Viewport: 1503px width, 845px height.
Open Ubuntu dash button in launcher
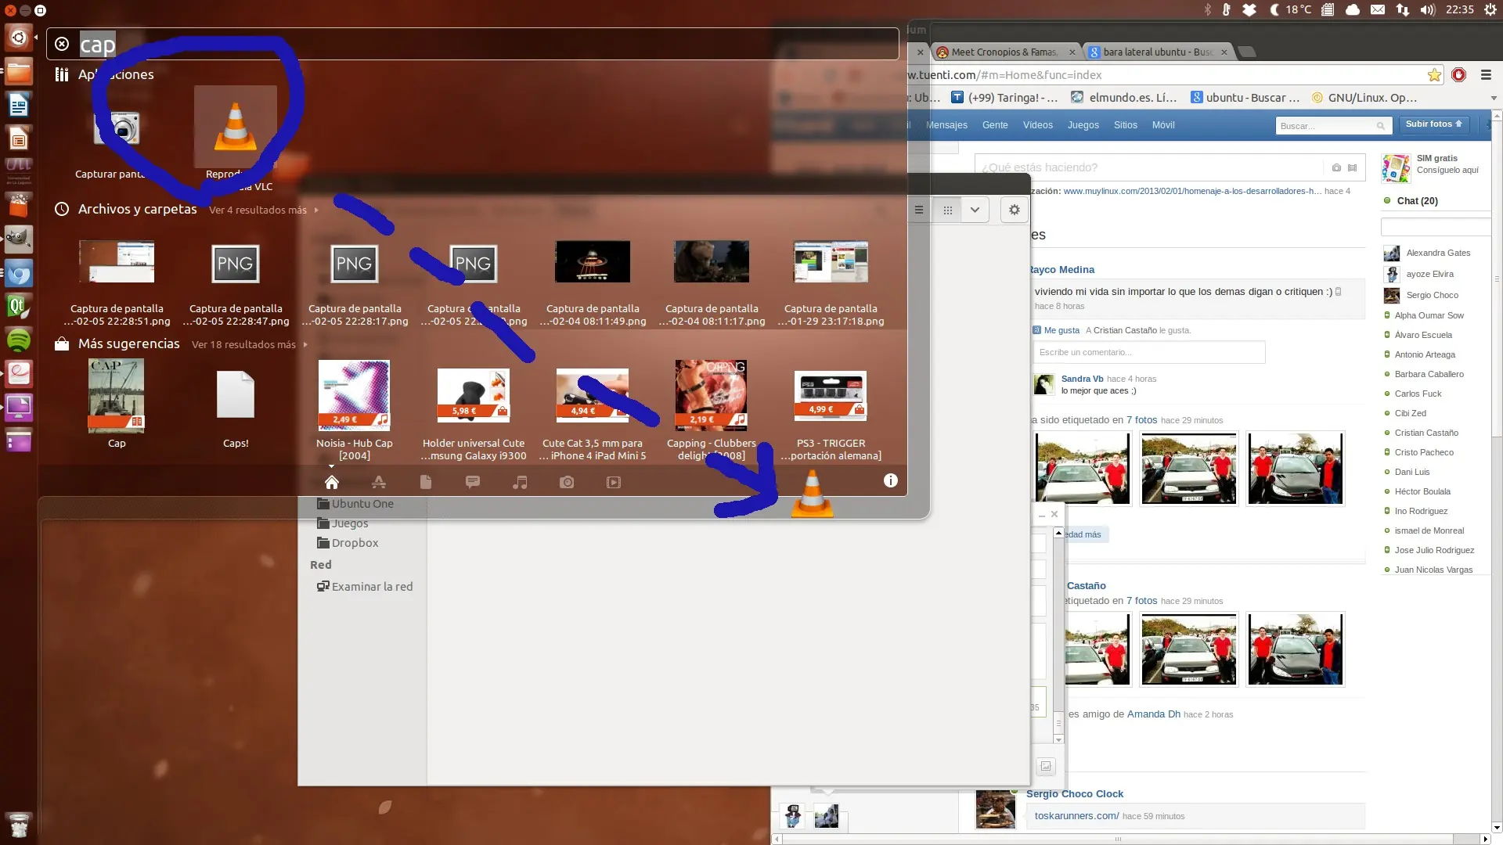click(19, 38)
